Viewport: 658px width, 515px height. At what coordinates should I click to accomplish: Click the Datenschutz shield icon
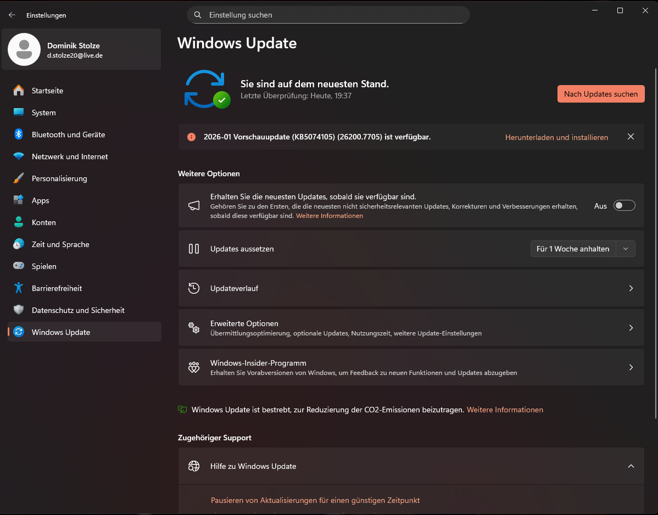[x=19, y=310]
